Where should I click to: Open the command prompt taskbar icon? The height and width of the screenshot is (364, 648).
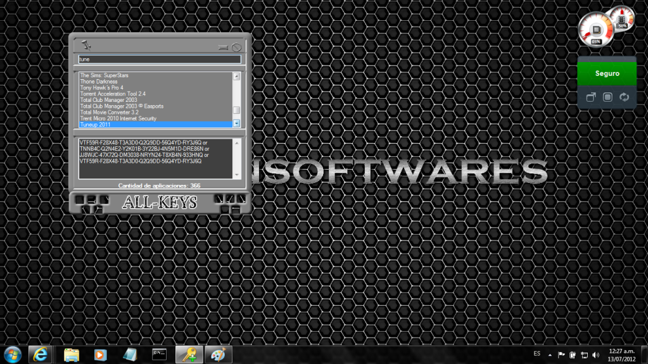[159, 355]
